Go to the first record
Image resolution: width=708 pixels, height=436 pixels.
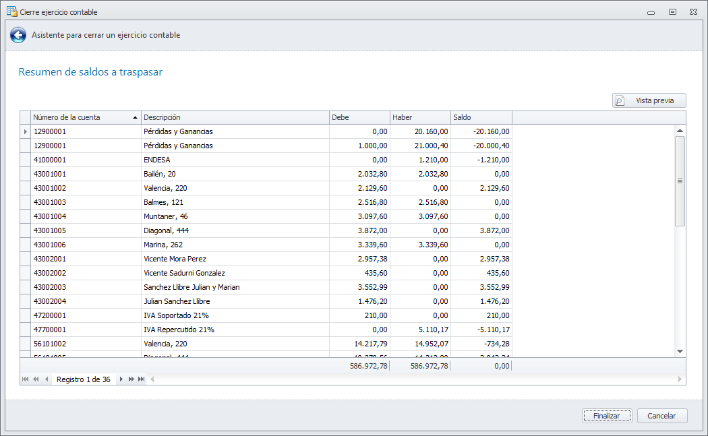coord(26,379)
